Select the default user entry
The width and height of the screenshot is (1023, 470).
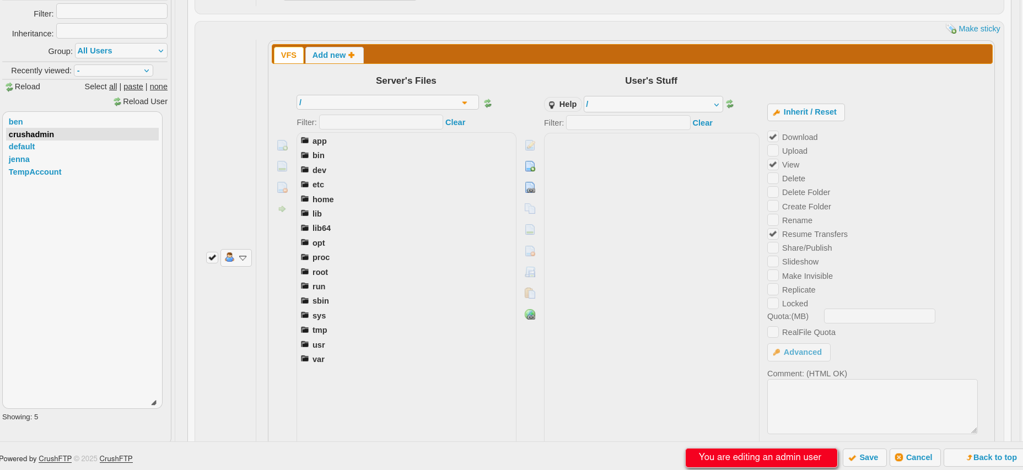[22, 147]
